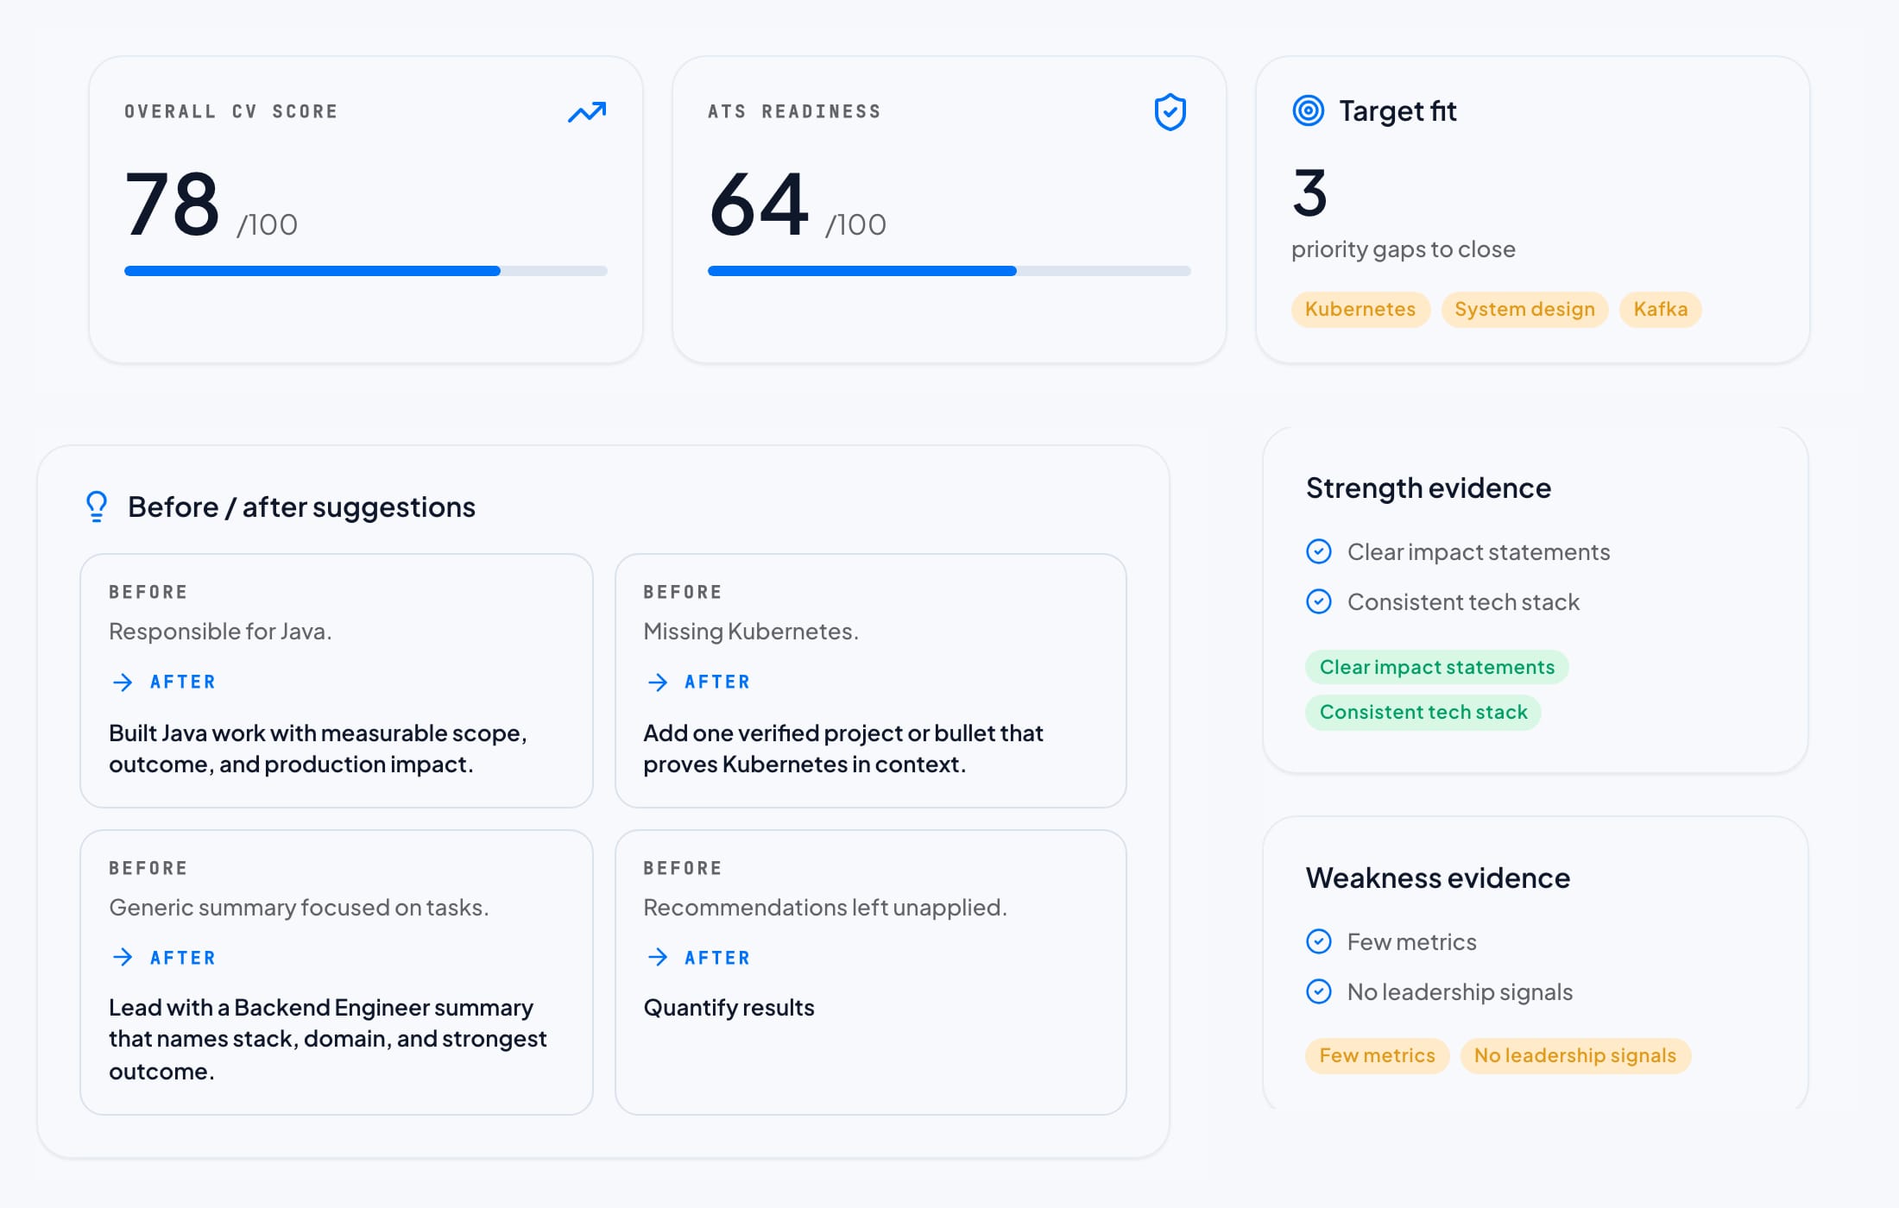Select the Kubernetes gap tag
Screen dimensions: 1899x1208
pos(1360,309)
